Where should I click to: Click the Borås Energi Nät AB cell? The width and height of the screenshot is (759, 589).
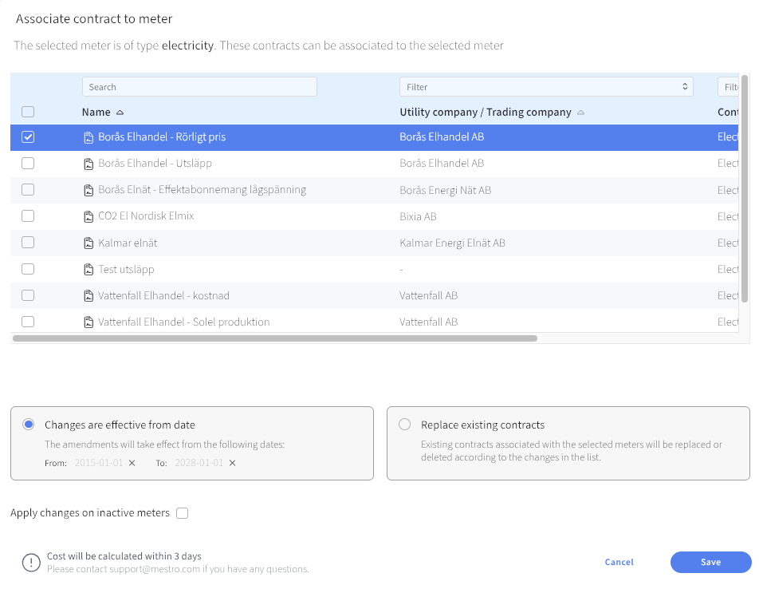(446, 191)
